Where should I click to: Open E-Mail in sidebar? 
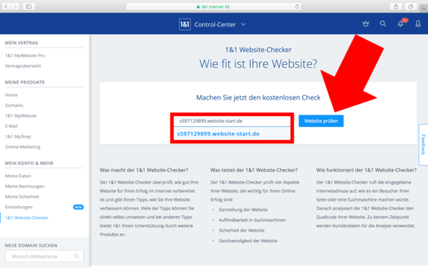point(11,126)
